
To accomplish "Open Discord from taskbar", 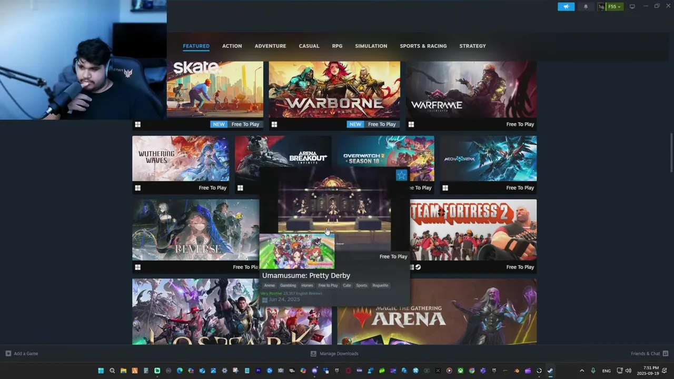I will click(x=314, y=371).
